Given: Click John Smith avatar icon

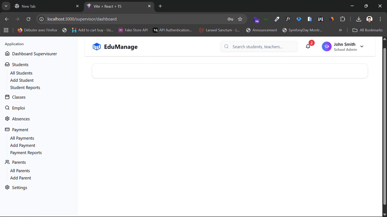Looking at the screenshot, I should (327, 46).
